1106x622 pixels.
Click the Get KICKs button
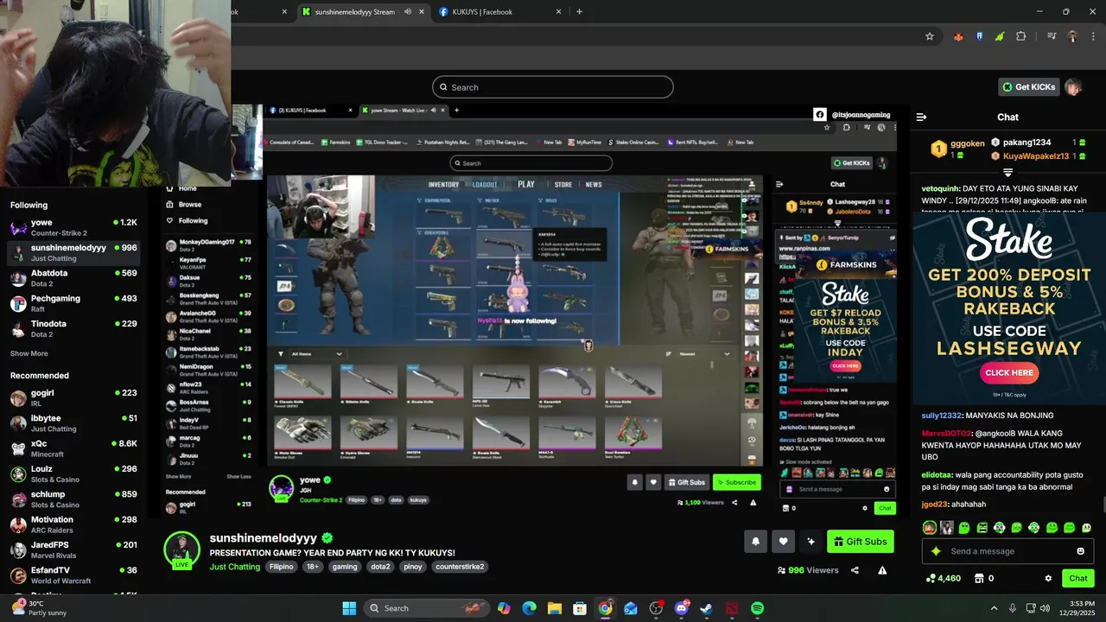pos(1029,87)
